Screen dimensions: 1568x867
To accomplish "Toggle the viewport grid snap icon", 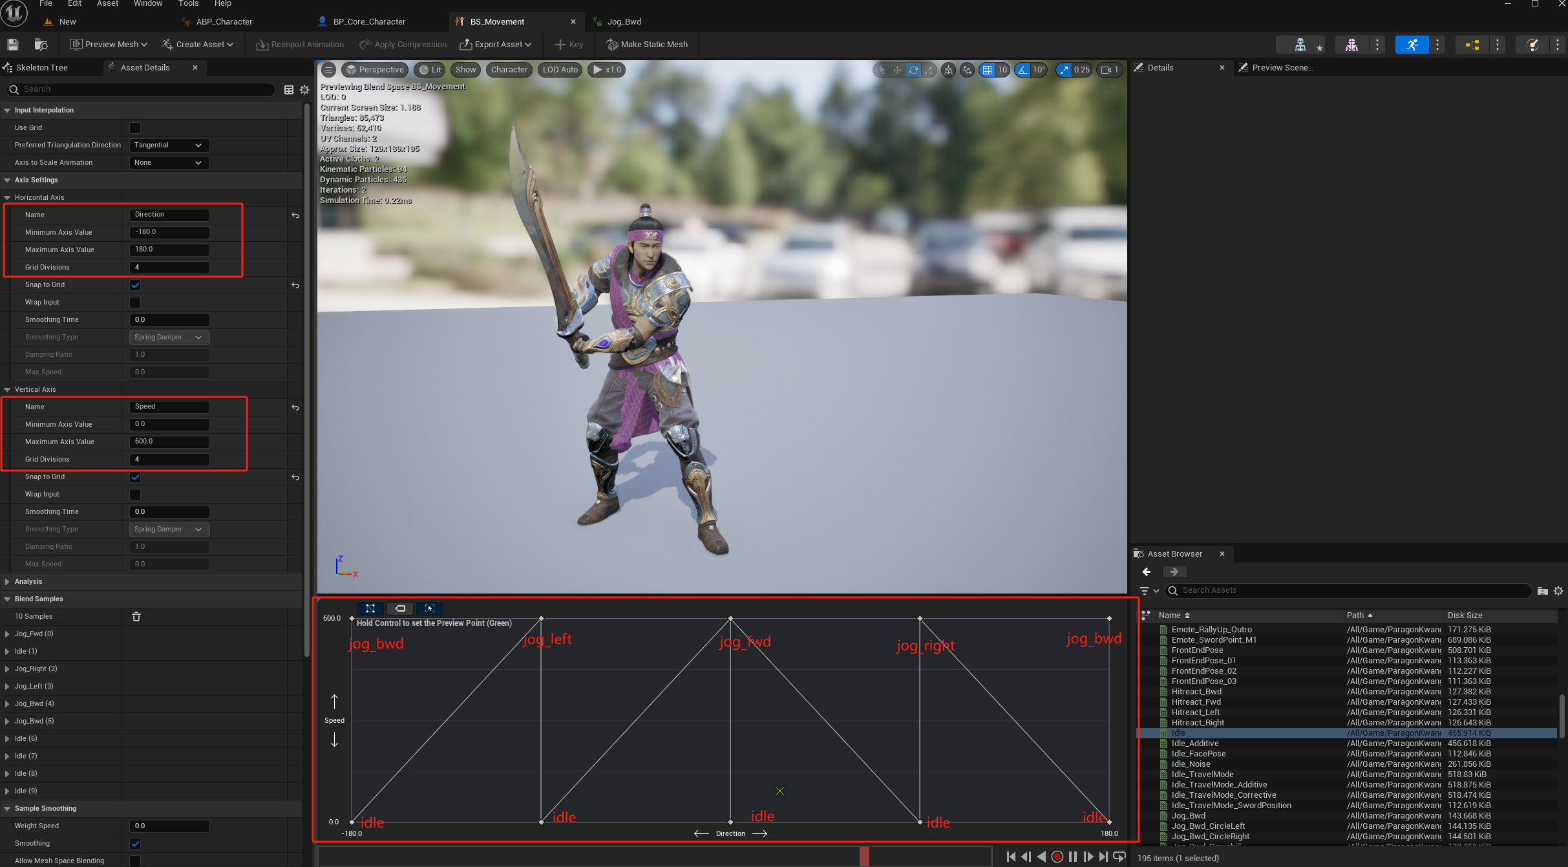I will click(987, 70).
